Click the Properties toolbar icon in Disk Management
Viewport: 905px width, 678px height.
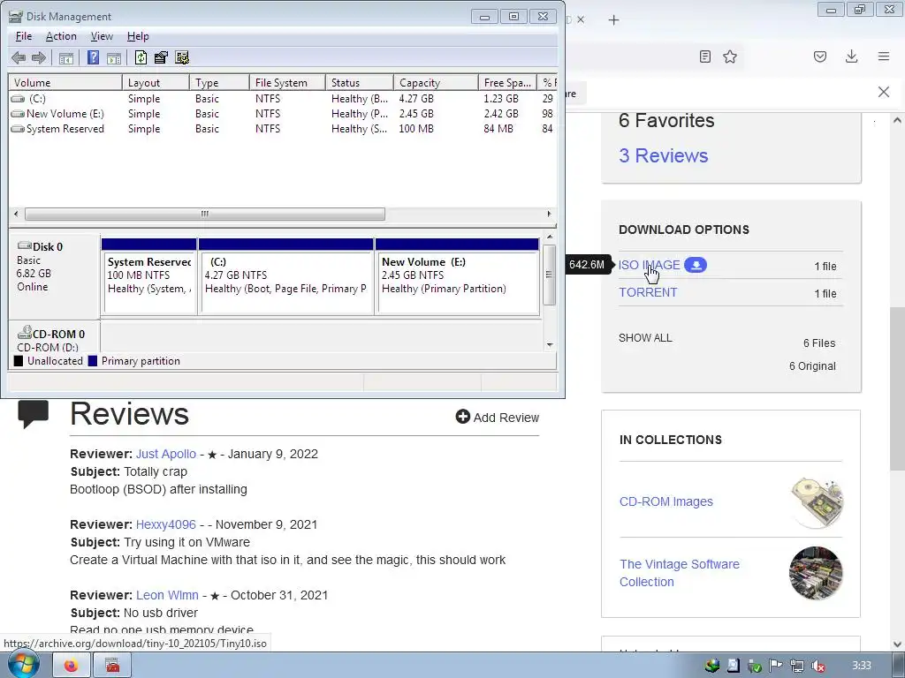point(161,57)
